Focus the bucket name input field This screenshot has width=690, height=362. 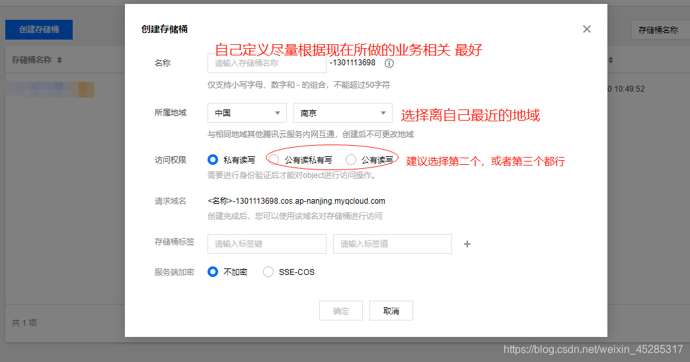[266, 63]
